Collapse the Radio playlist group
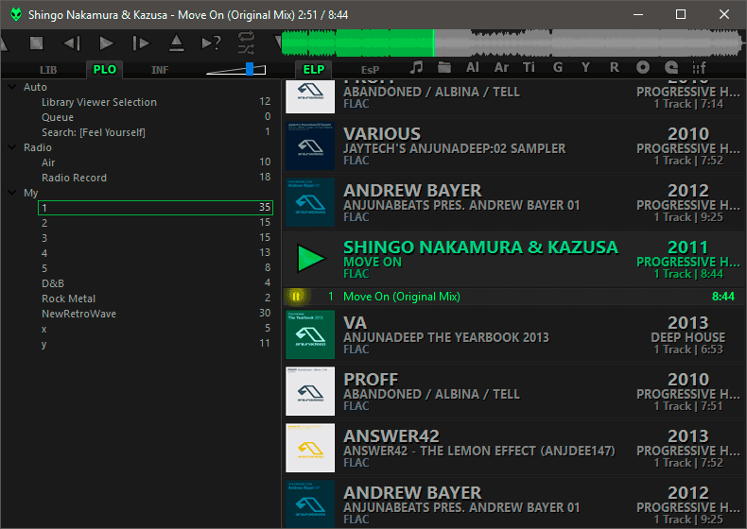 (11, 147)
